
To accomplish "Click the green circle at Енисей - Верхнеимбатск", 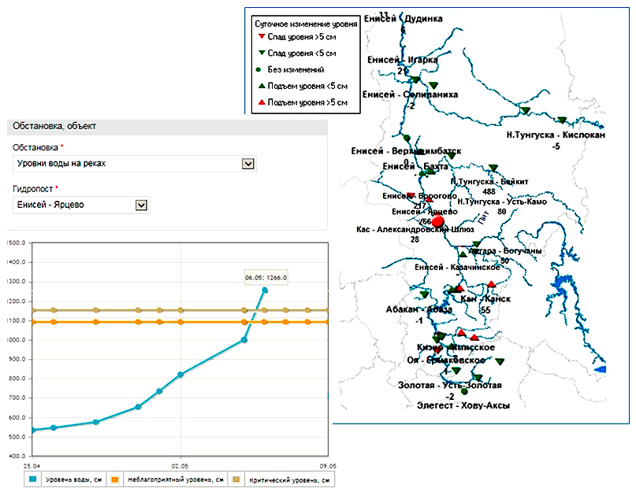I will coord(407,139).
